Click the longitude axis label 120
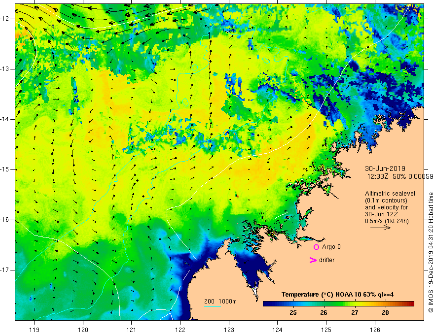The image size is (434, 335). (x=83, y=330)
